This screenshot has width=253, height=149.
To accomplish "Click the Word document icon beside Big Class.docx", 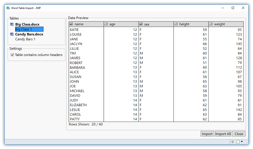I will pyautogui.click(x=12, y=24).
